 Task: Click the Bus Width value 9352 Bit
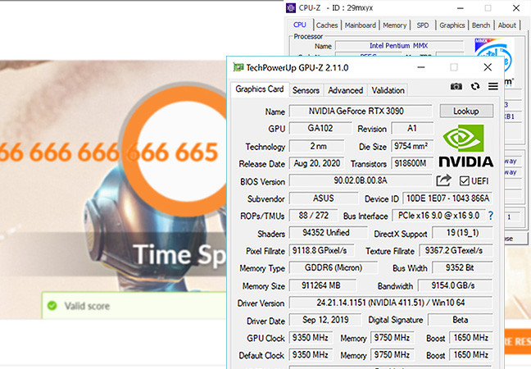(x=463, y=268)
